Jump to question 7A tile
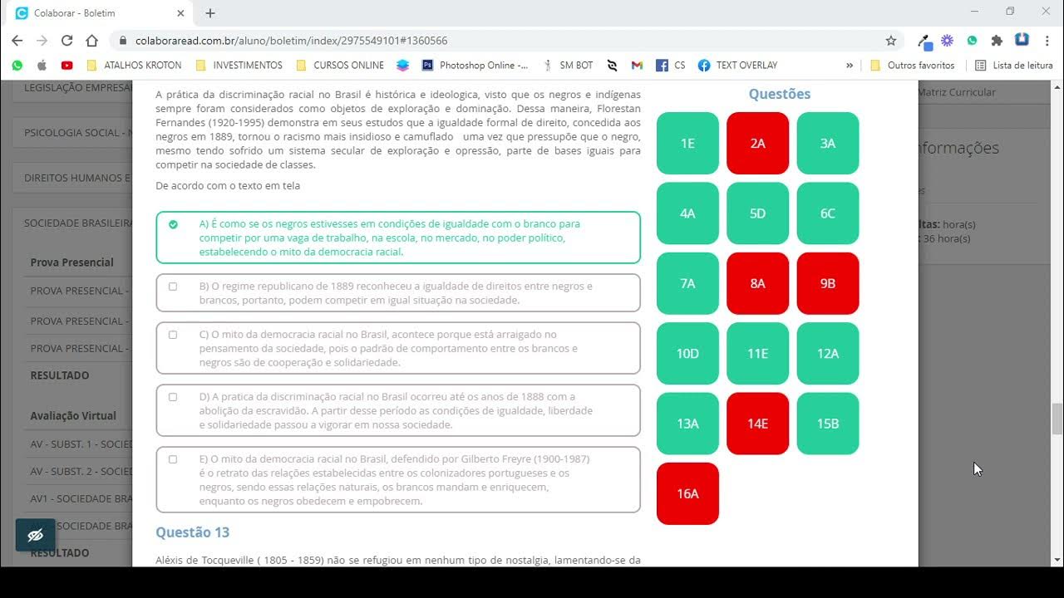Image resolution: width=1064 pixels, height=598 pixels. coord(687,283)
